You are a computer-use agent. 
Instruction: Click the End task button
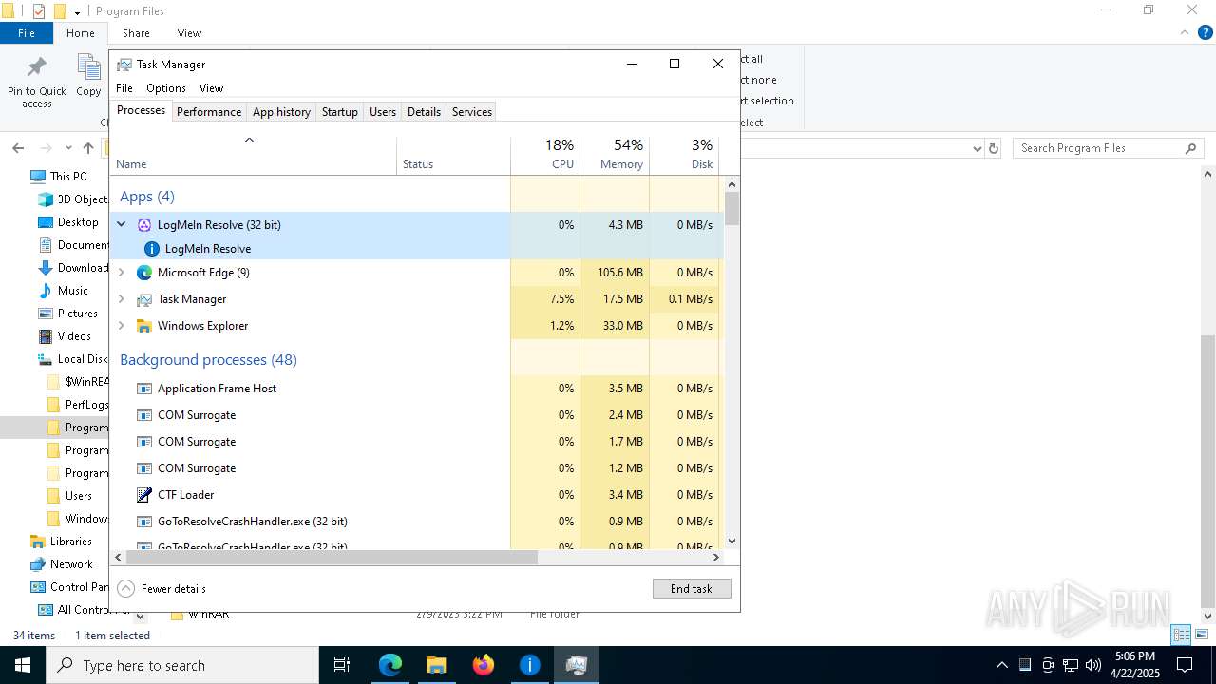pyautogui.click(x=692, y=589)
